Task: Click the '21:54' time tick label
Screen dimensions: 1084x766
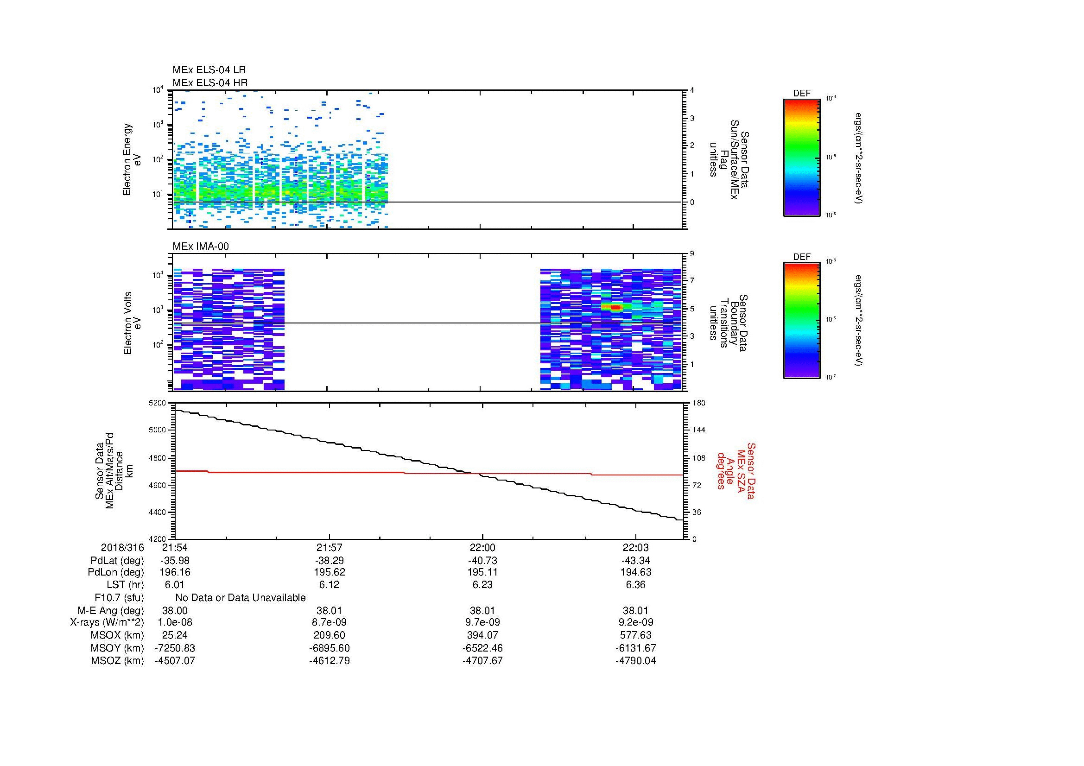Action: 175,548
